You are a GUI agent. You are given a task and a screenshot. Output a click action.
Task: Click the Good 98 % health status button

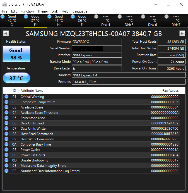click(x=16, y=54)
